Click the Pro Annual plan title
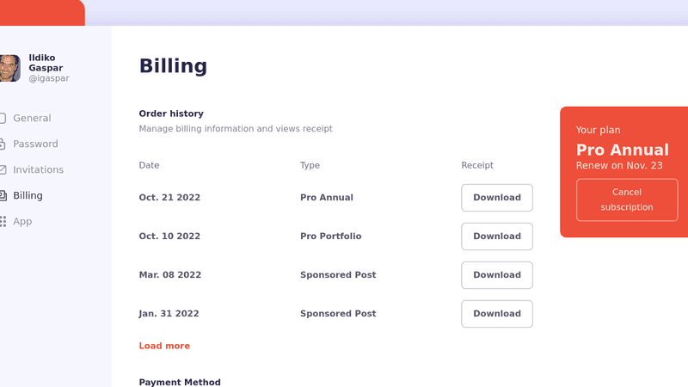The image size is (688, 387). tap(622, 150)
